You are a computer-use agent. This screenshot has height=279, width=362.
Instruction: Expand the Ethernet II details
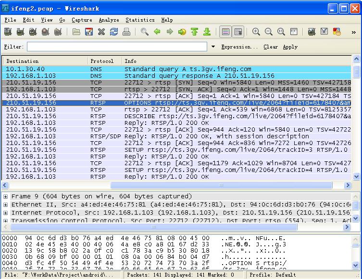(6, 205)
